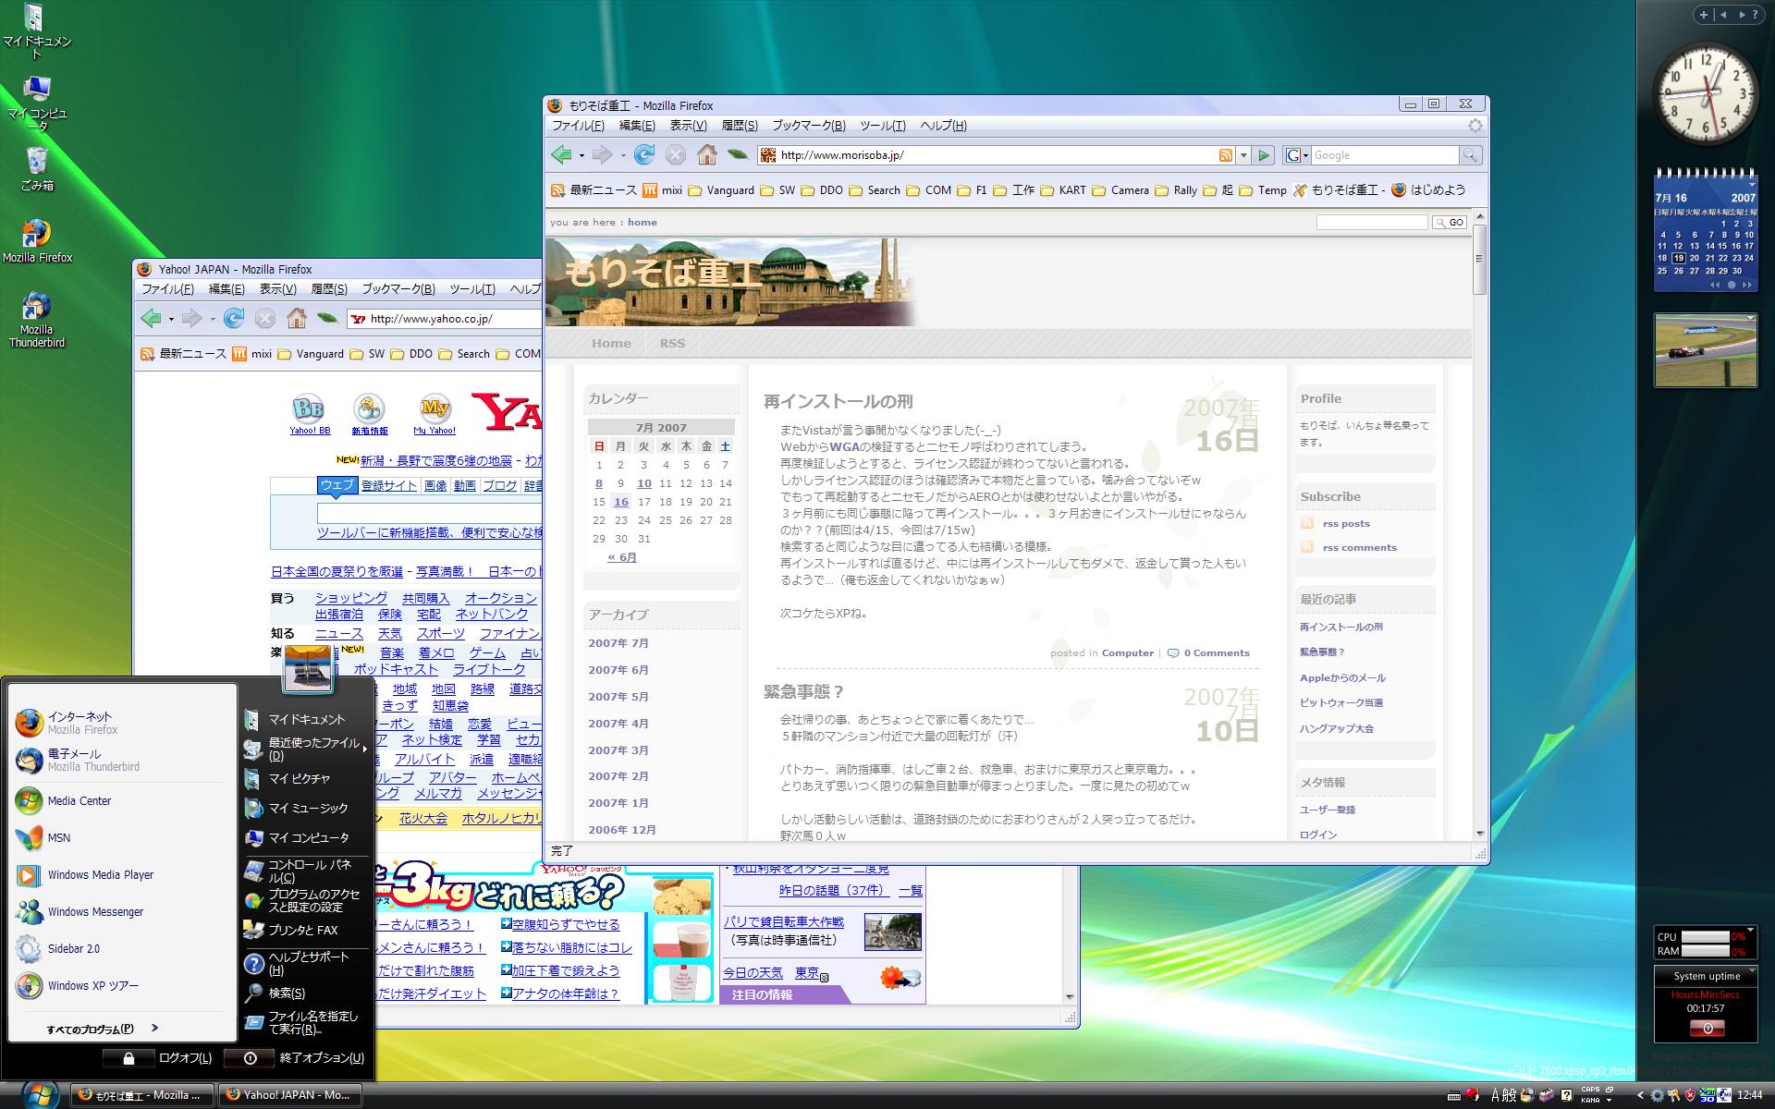
Task: Expand hidden tray icons arrow on taskbar
Action: pyautogui.click(x=1640, y=1095)
